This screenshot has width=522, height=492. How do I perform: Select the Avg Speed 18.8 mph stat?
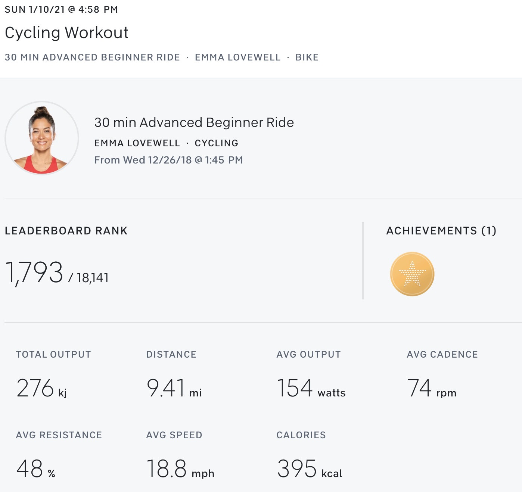click(180, 468)
